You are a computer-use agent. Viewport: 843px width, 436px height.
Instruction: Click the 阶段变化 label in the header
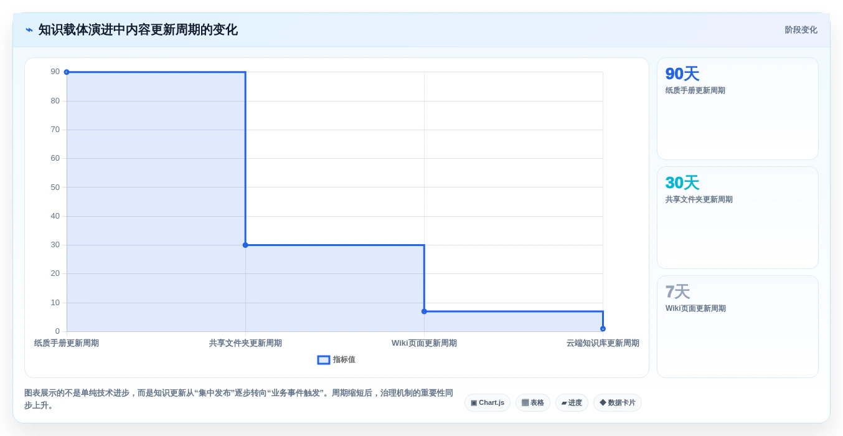[801, 30]
